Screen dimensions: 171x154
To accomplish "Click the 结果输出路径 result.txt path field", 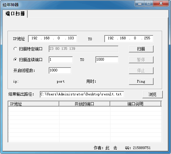I will 82,94.
